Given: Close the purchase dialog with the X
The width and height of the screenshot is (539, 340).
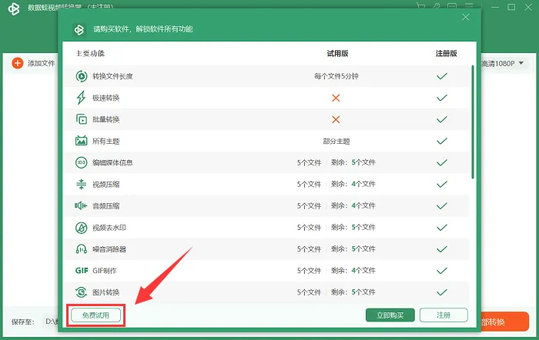Looking at the screenshot, I should pos(465,17).
